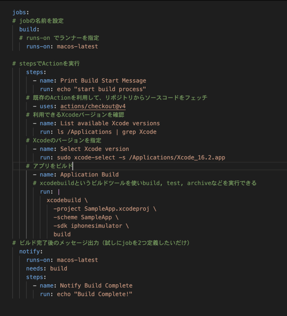The height and width of the screenshot is (316, 287).
Task: Select the "Notify Build Complete" step name
Action: 96,285
